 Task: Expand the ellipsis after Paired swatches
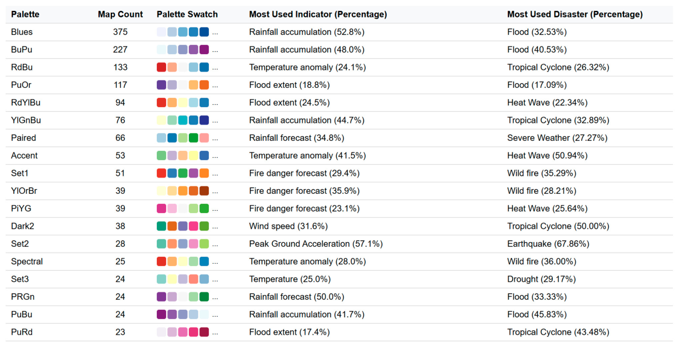[x=215, y=139]
